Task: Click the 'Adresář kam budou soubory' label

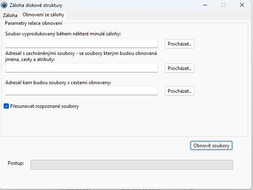Action: click(58, 82)
